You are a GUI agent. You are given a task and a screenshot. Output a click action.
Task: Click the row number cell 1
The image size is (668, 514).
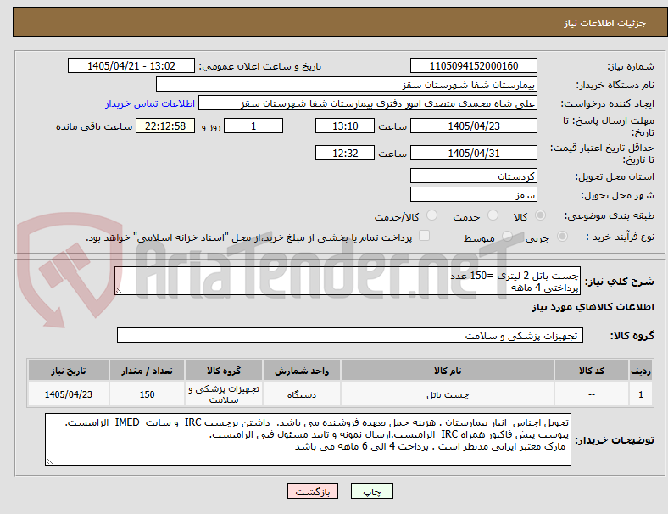(640, 394)
